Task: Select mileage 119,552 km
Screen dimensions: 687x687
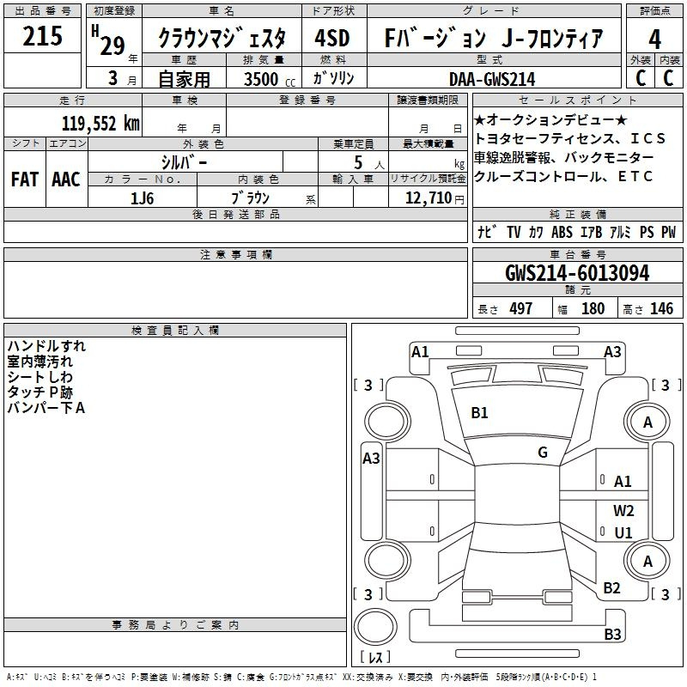Action: coord(100,124)
